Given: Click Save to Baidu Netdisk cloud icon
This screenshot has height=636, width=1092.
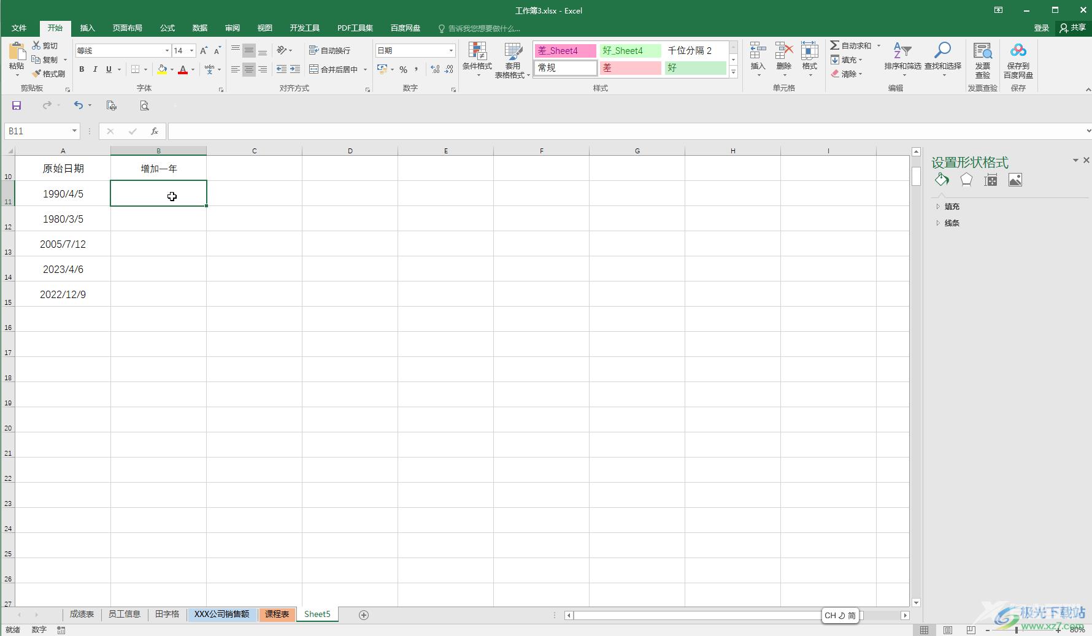Looking at the screenshot, I should (x=1018, y=50).
